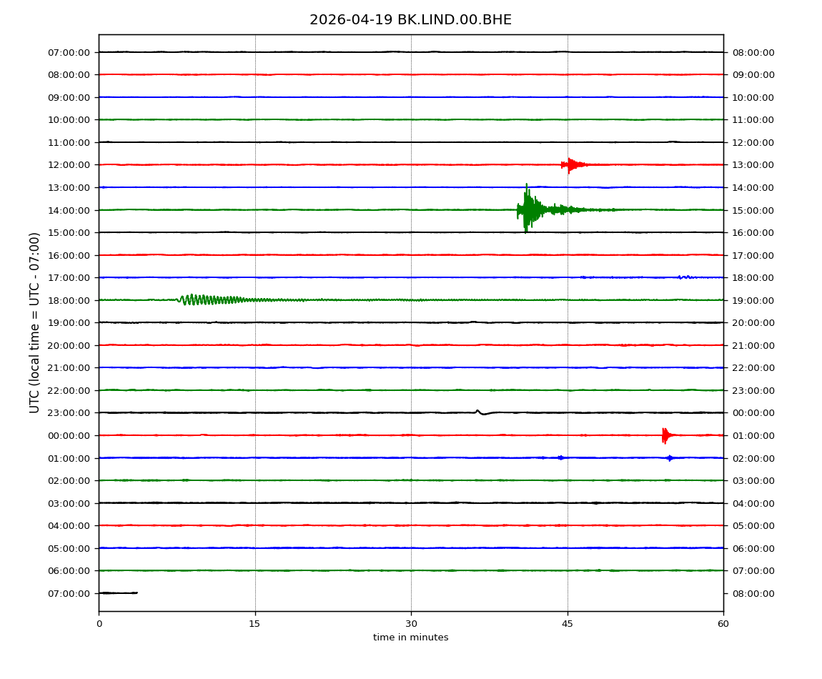Select the 45 tick label on the x-axis
The image size is (822, 679).
568,624
